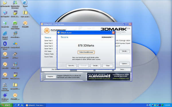
Task: Click the Save As... button
Action: click(71, 66)
